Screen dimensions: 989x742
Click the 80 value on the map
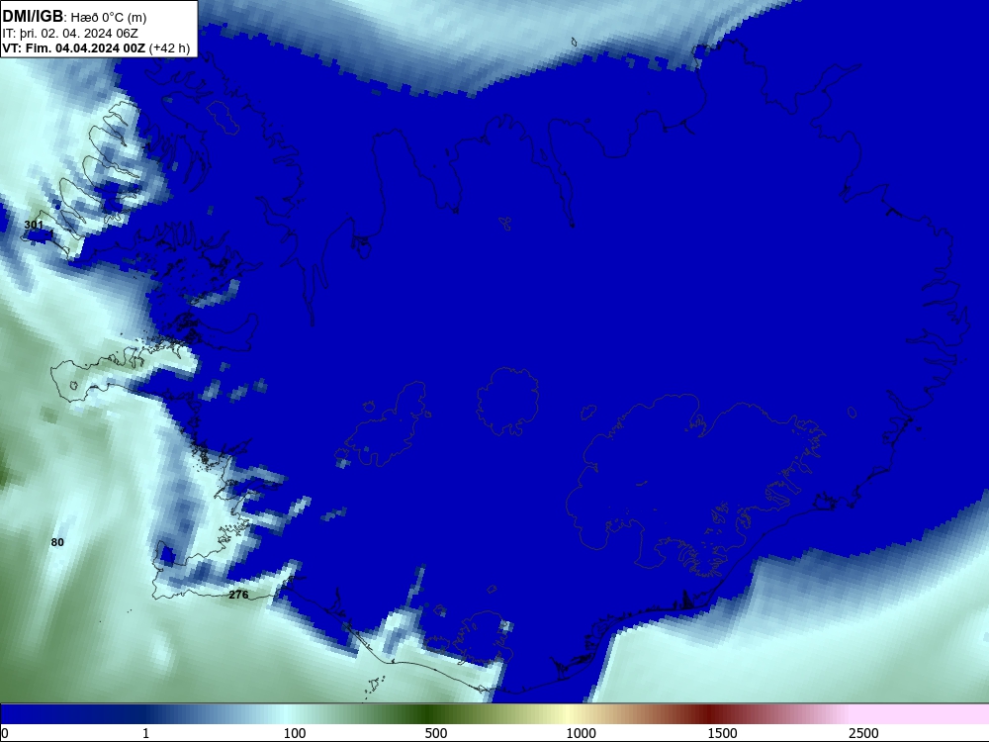pos(57,542)
